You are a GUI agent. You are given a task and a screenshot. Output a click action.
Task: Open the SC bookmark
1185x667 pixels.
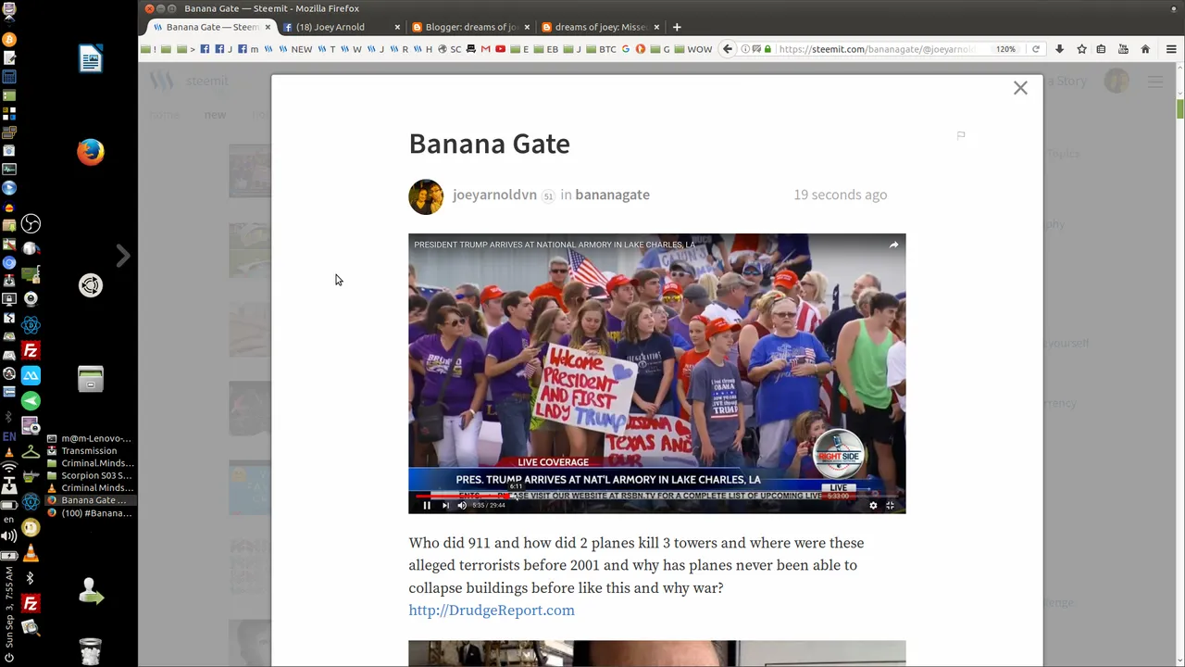click(450, 49)
